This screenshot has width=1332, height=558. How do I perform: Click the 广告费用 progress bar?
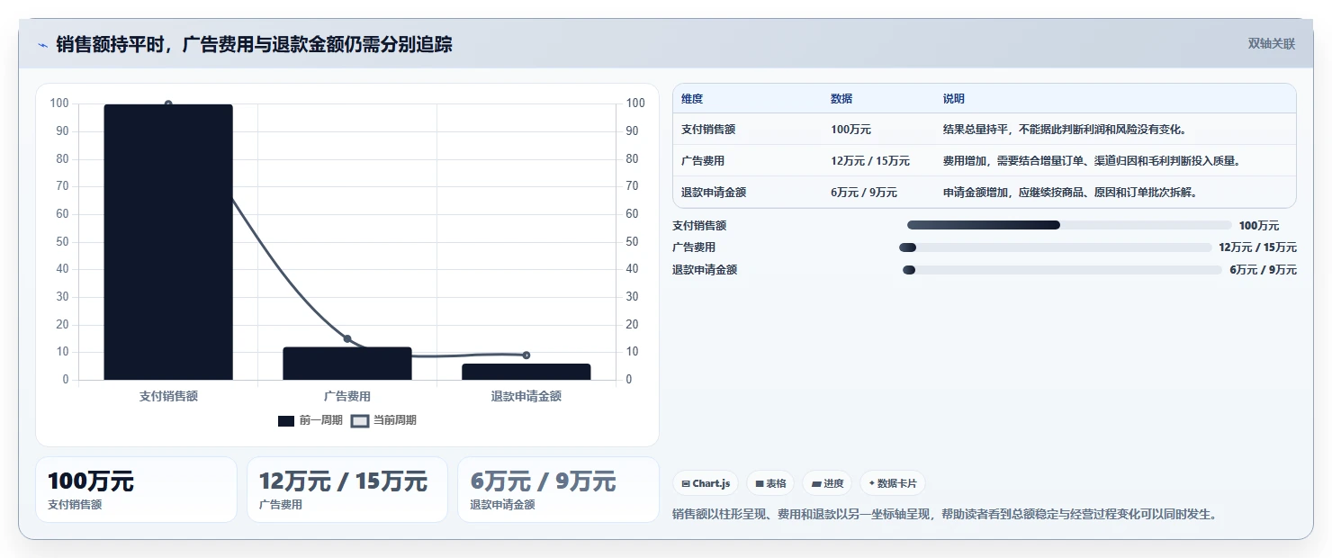pyautogui.click(x=1056, y=247)
